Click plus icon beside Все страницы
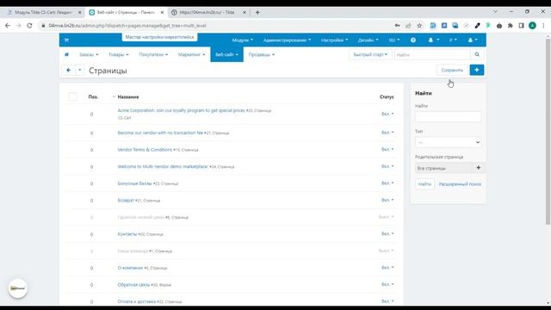Viewport: 551px width, 310px height. 479,168
